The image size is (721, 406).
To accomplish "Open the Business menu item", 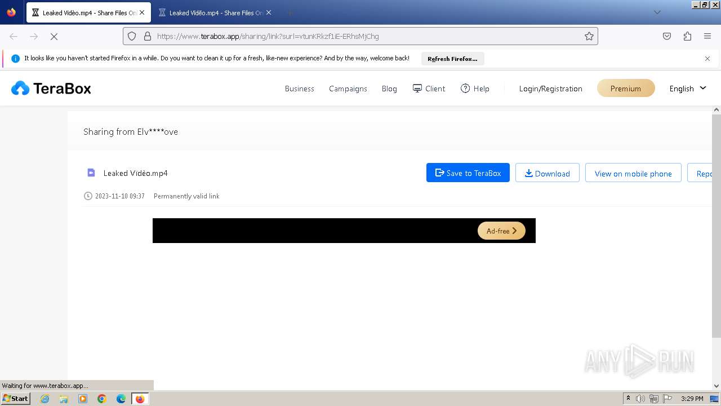I will pos(300,89).
